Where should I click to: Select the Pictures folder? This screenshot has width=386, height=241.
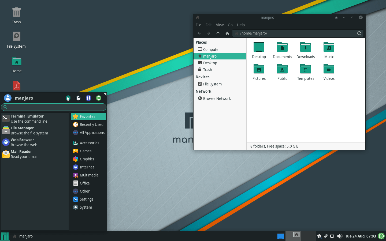pyautogui.click(x=259, y=72)
